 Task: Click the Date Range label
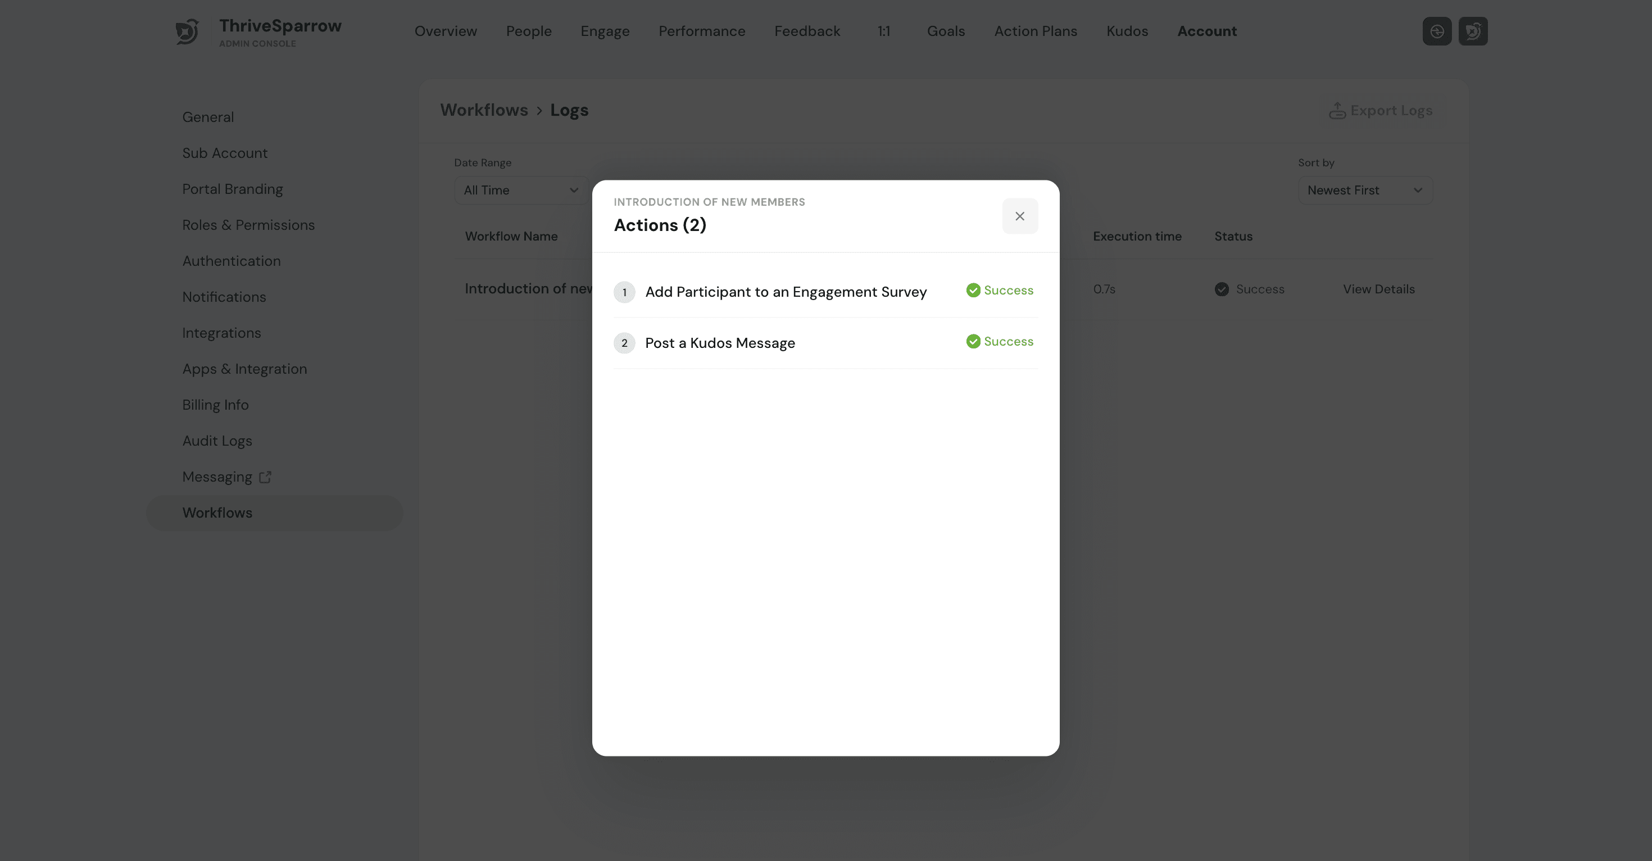483,163
